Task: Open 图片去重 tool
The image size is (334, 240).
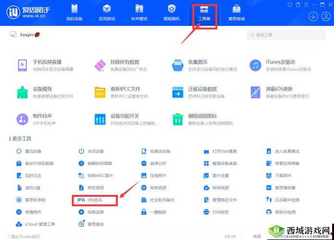Action: [216, 176]
